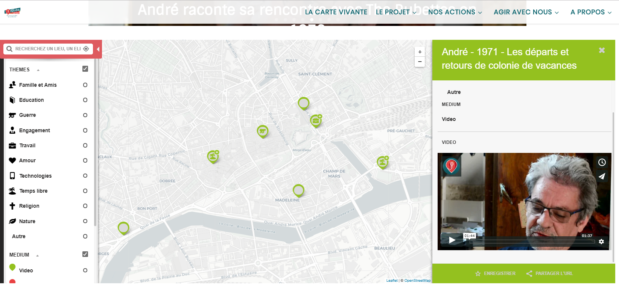Click the geolocation target icon in search

(86, 49)
